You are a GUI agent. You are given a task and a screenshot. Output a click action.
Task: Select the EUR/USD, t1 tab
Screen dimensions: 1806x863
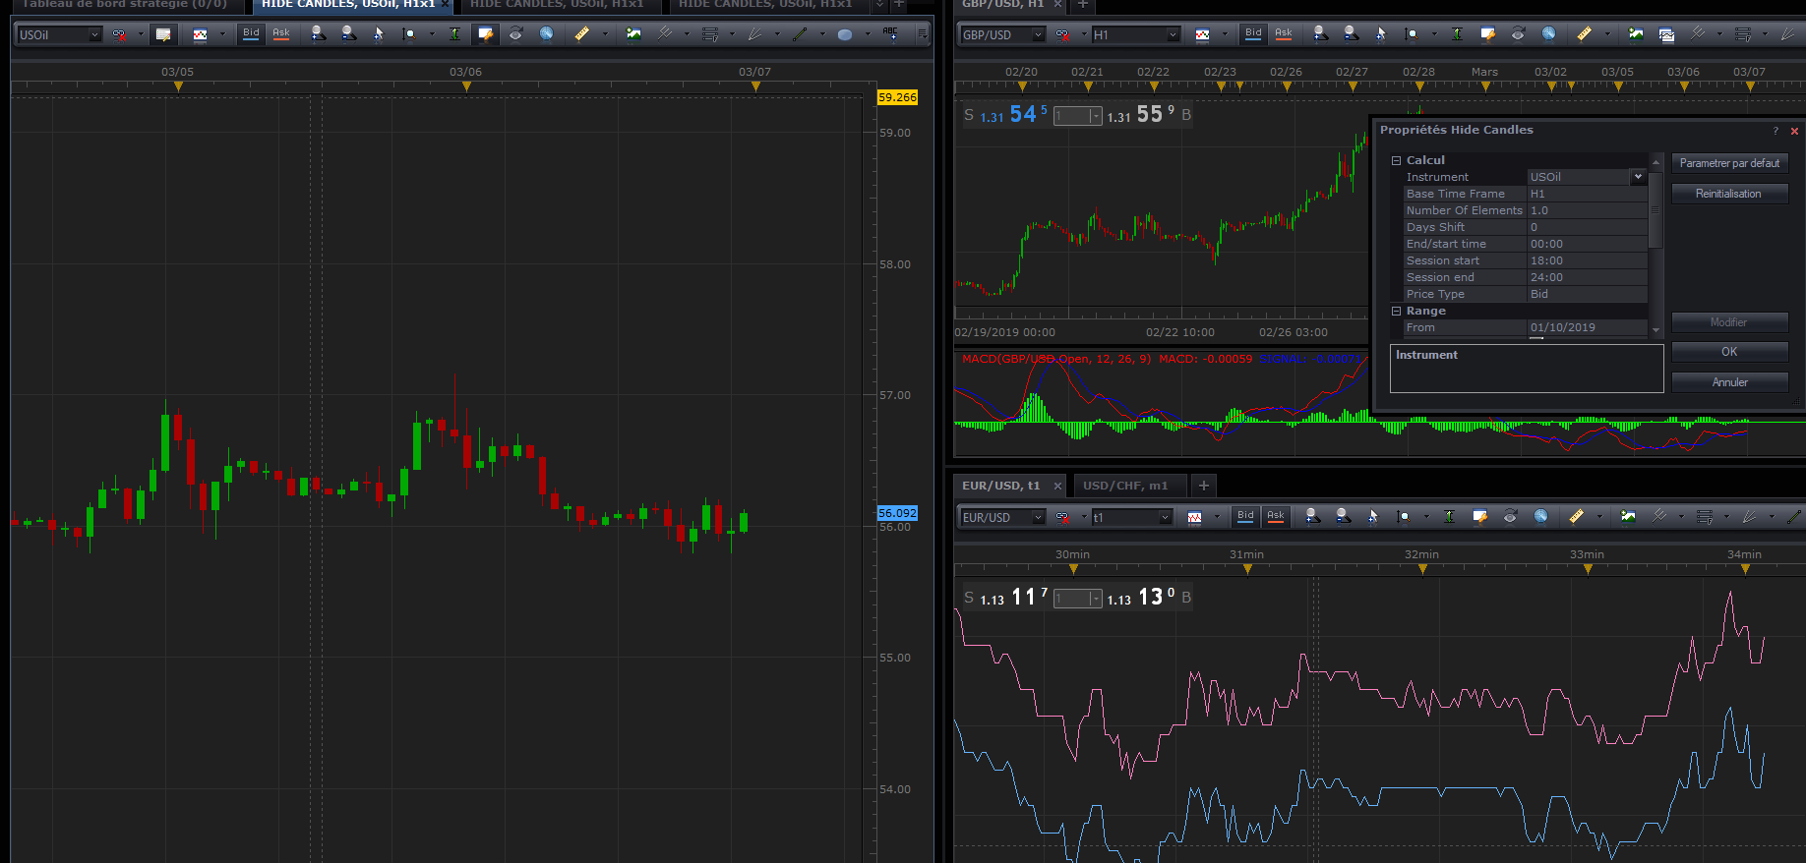tap(1000, 486)
